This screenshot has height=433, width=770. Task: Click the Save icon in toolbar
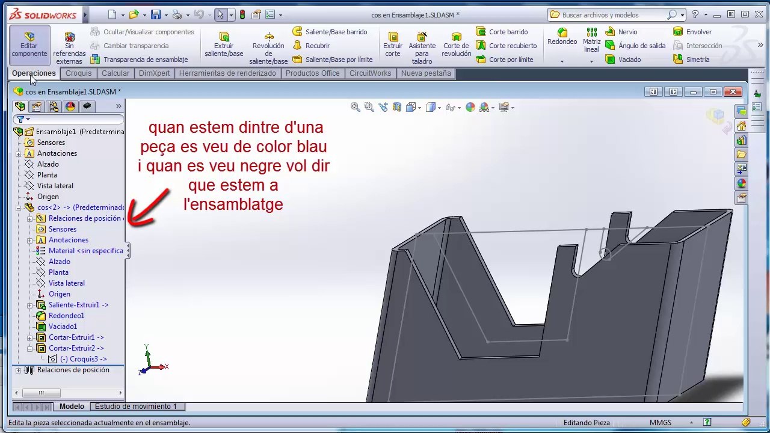[x=156, y=14]
